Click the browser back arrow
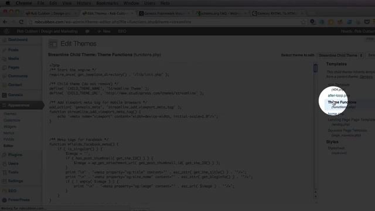This screenshot has height=211, width=375. [x=5, y=22]
